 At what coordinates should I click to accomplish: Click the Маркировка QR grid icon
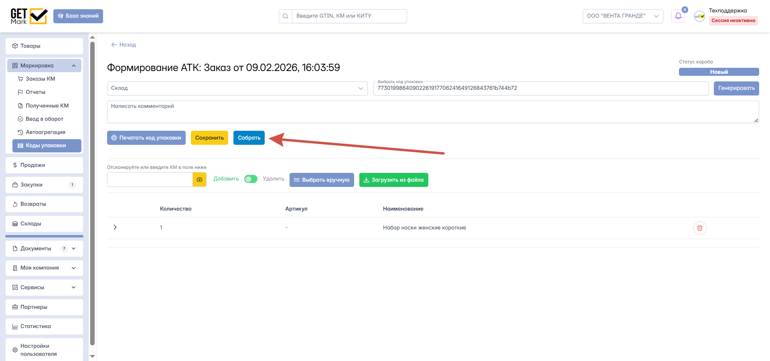15,65
